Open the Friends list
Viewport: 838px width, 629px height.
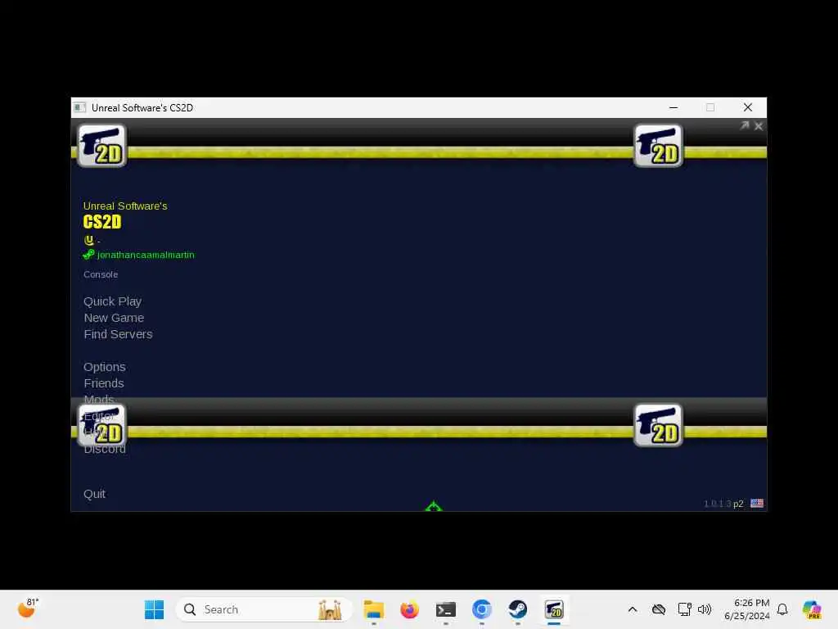pyautogui.click(x=104, y=383)
